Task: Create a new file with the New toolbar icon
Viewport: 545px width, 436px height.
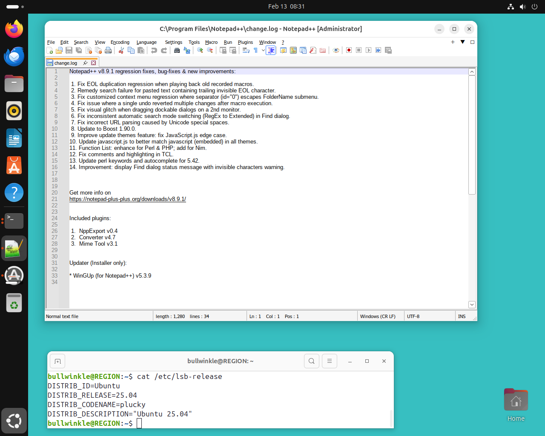Action: [x=50, y=50]
